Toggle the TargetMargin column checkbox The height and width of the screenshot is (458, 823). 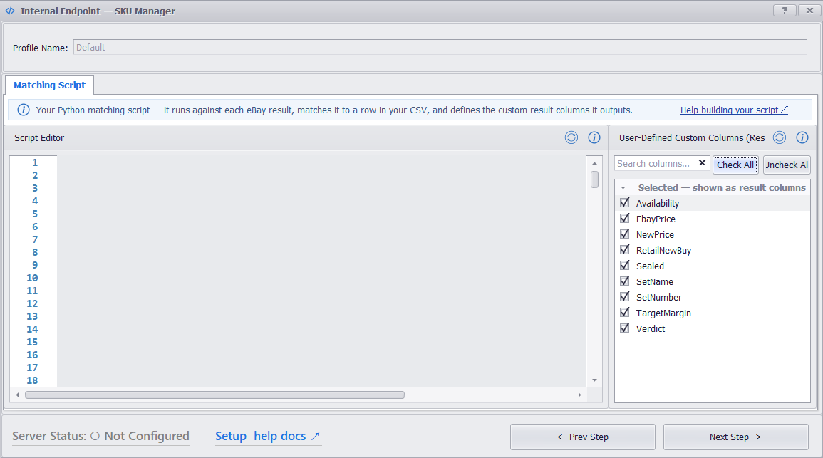[x=625, y=313]
